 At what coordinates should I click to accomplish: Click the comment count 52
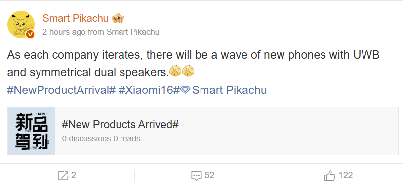pyautogui.click(x=209, y=175)
